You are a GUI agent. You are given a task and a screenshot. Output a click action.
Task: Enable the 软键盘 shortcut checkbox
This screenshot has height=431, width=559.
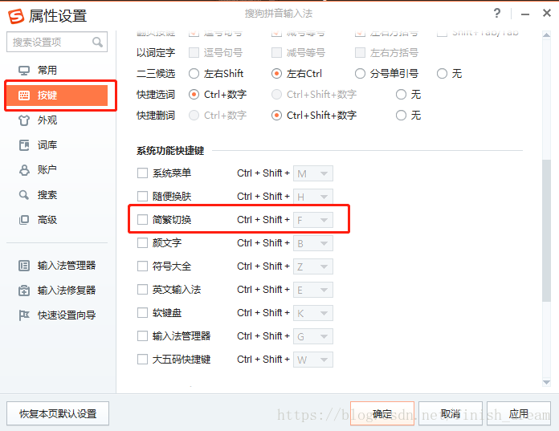pos(143,313)
